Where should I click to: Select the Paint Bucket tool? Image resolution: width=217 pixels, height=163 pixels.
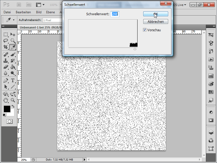click(13, 67)
